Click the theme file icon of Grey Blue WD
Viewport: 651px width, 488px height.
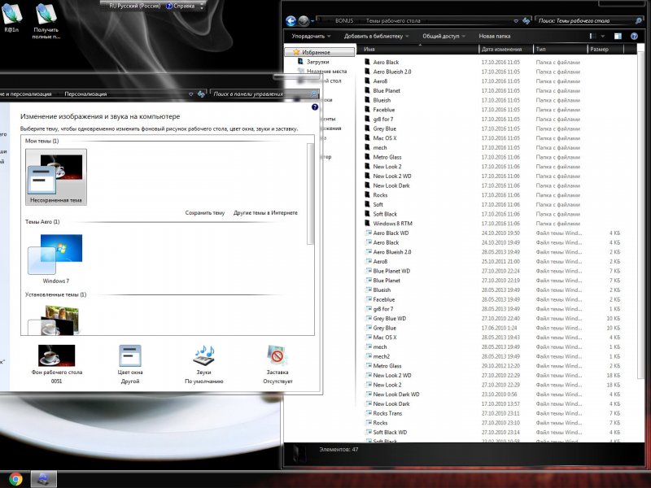pyautogui.click(x=368, y=318)
